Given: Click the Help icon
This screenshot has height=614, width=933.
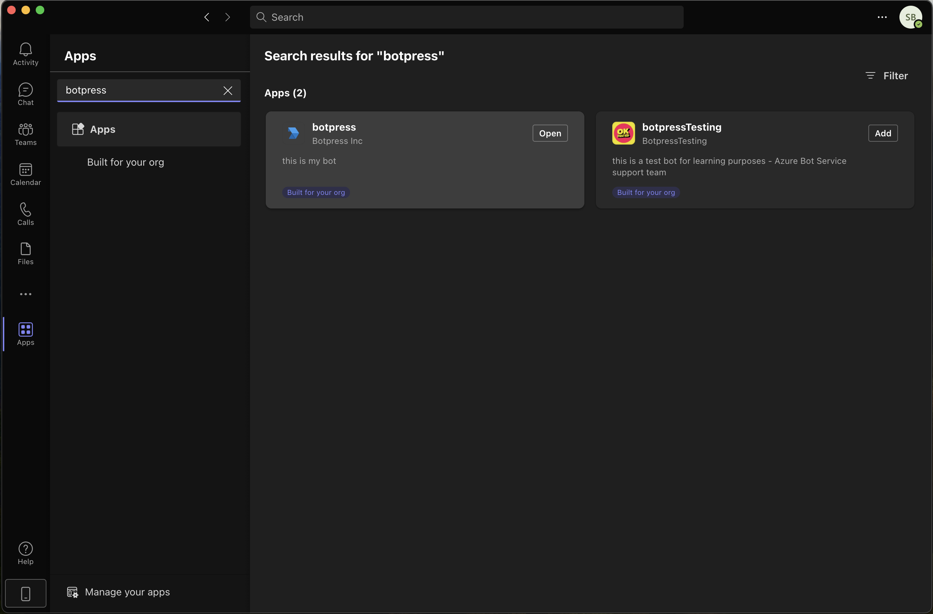Looking at the screenshot, I should pos(25,548).
